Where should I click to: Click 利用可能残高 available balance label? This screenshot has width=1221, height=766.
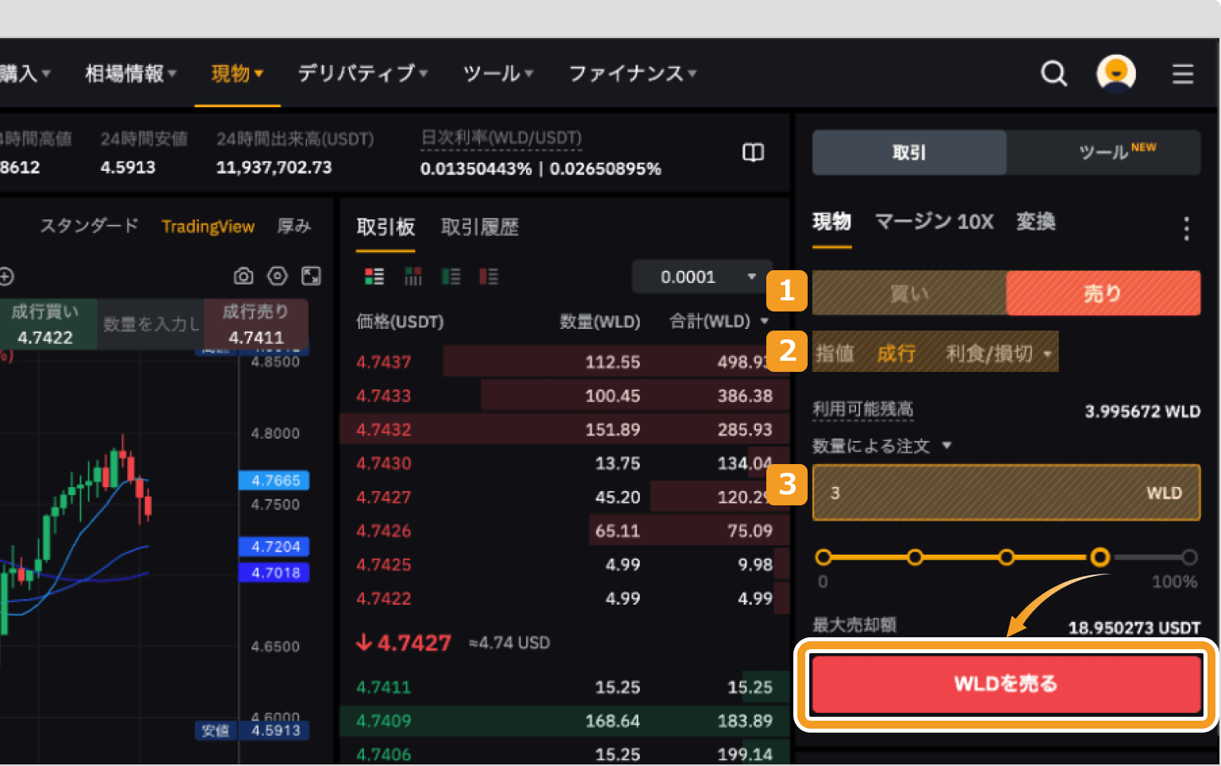[862, 409]
